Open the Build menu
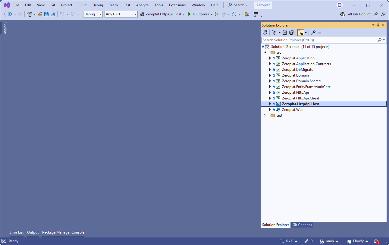 (82, 5)
